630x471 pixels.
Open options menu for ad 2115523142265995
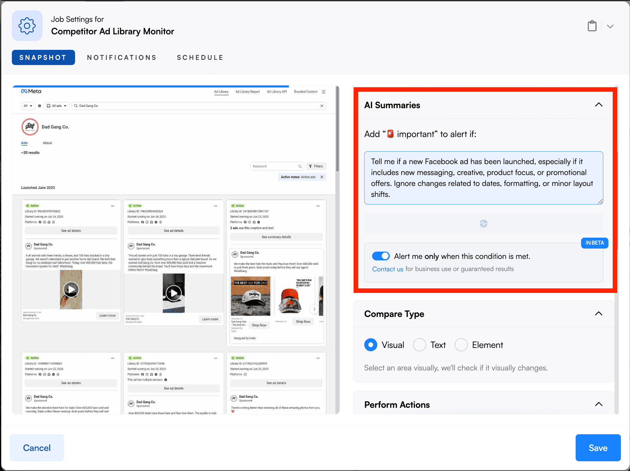318,358
